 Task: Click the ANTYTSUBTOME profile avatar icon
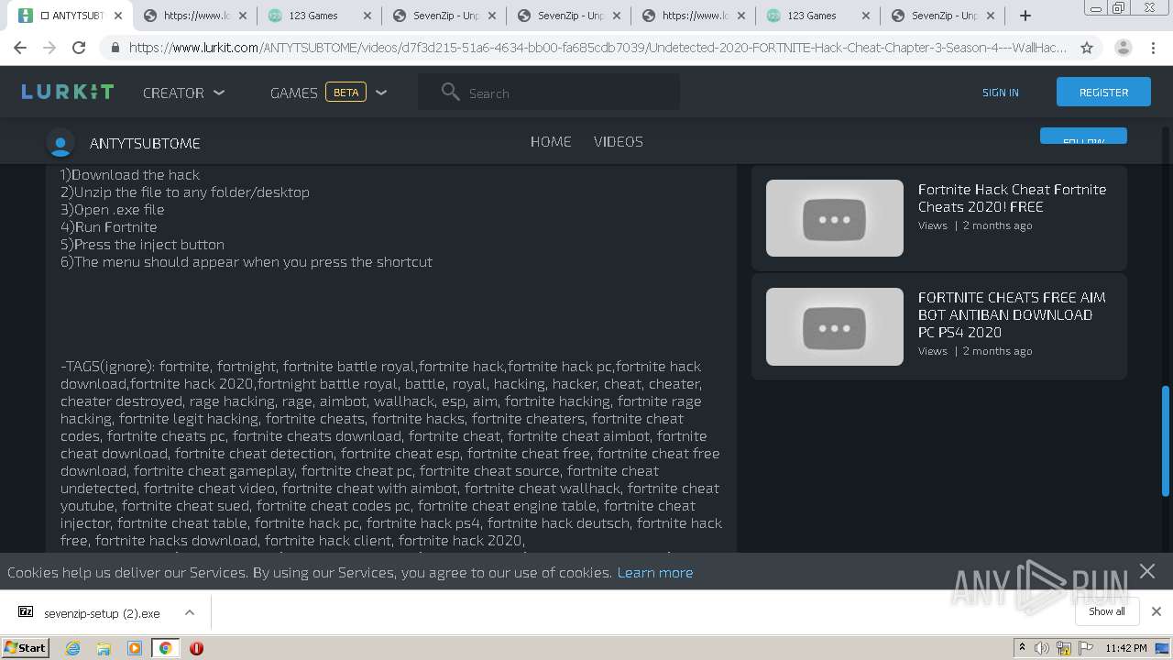pos(60,143)
